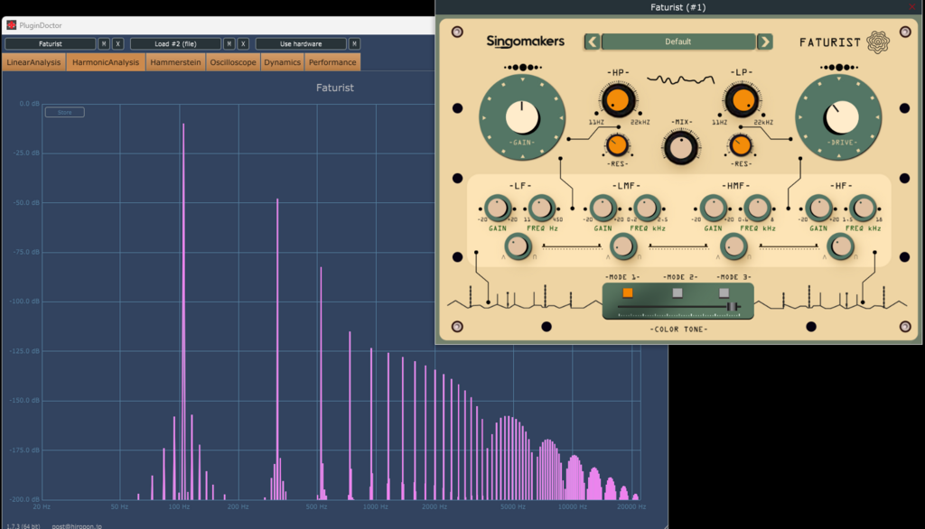
Task: Select the HarmonicAnalysis tab
Action: pyautogui.click(x=106, y=62)
